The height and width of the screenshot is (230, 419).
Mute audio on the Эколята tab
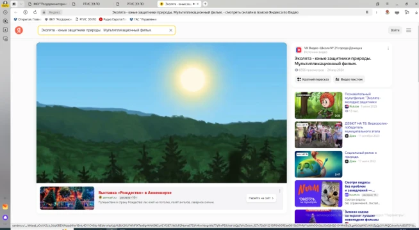point(193,4)
